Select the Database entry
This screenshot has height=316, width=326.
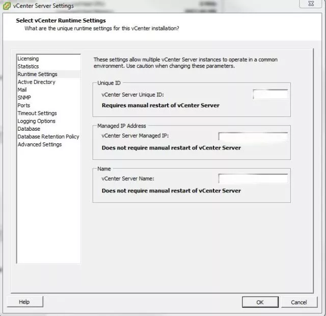[49, 129]
